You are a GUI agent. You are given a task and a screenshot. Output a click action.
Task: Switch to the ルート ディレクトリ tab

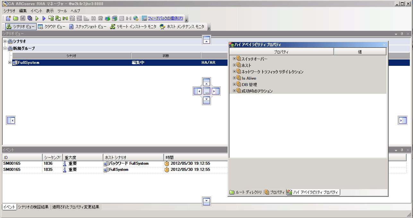click(x=246, y=192)
